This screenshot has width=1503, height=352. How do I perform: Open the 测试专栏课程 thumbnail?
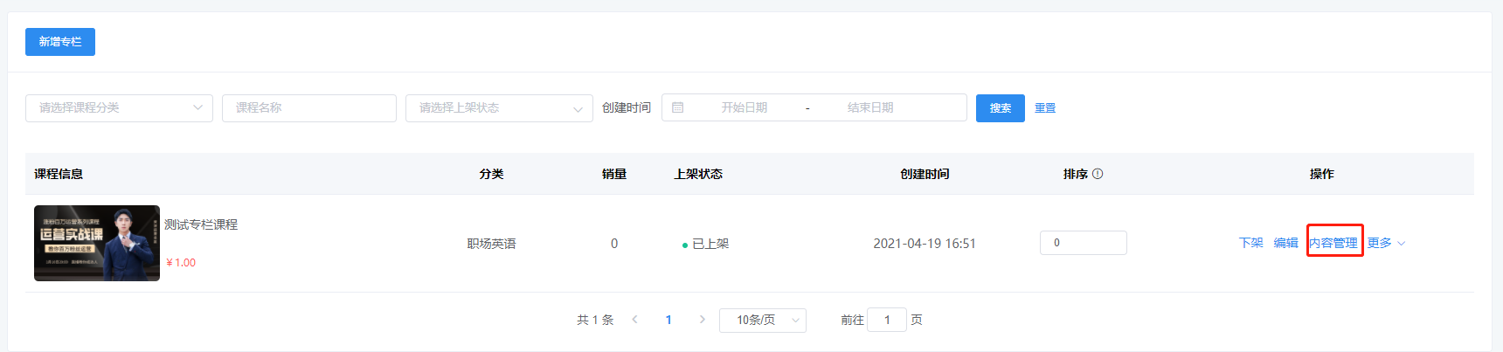97,244
